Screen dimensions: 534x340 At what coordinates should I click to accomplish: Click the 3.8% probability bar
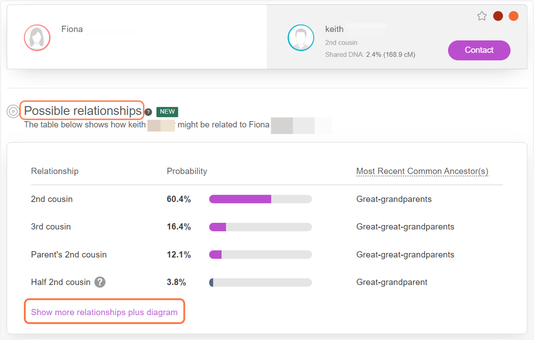[x=260, y=283]
